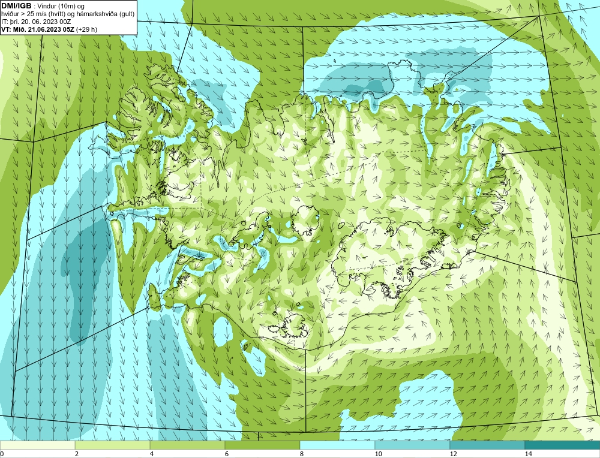Click the 'hviður > 25 m/s (hvítt)' line

click(x=34, y=14)
